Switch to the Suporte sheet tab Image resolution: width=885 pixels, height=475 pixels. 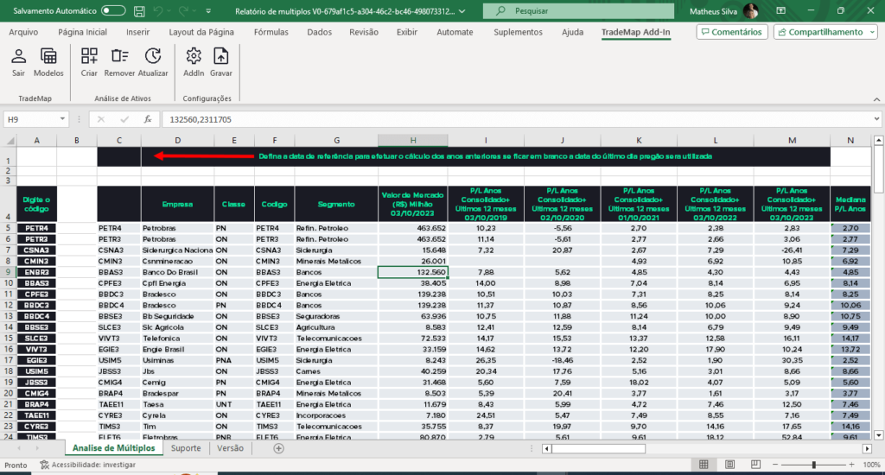click(186, 448)
